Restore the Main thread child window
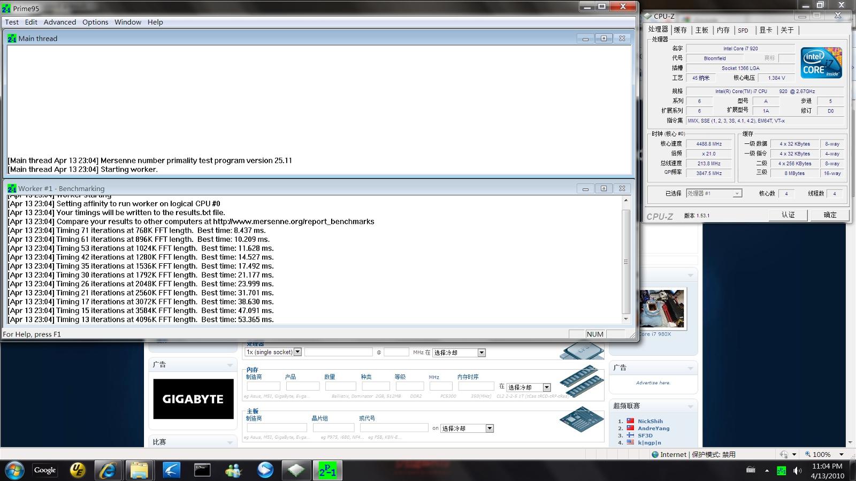This screenshot has width=856, height=481. (603, 39)
